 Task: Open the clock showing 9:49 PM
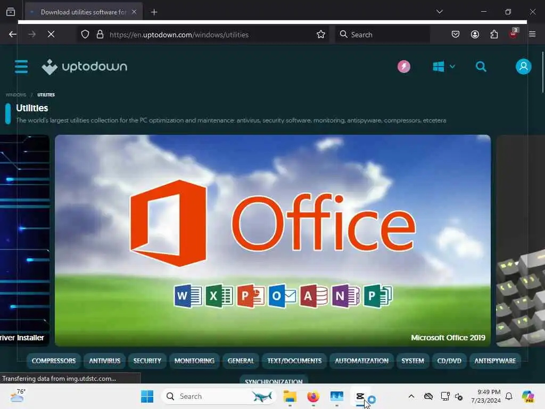(x=486, y=396)
